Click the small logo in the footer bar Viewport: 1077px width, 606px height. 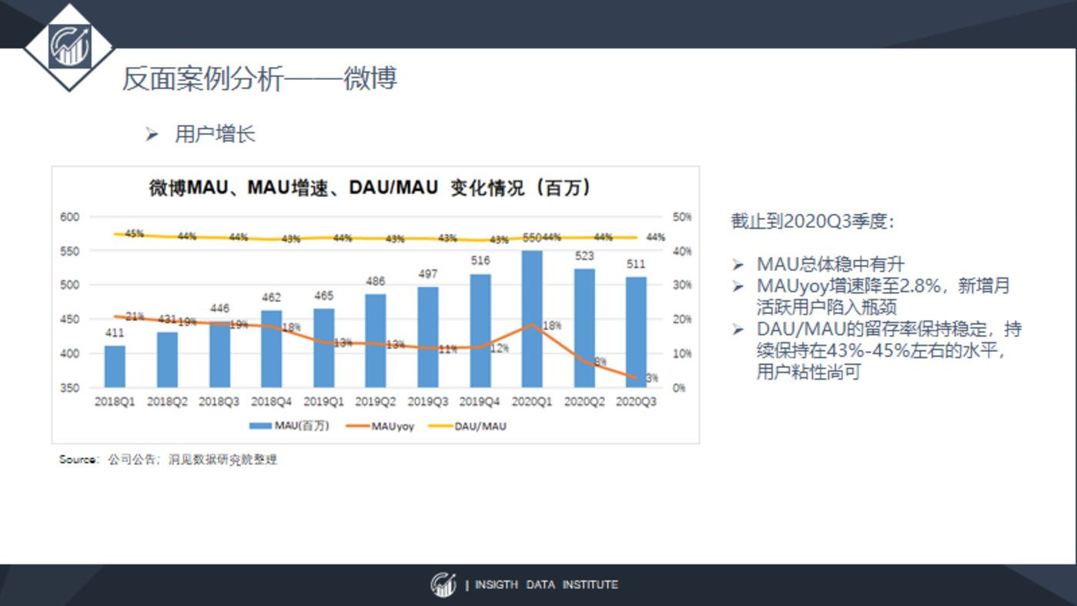point(443,584)
